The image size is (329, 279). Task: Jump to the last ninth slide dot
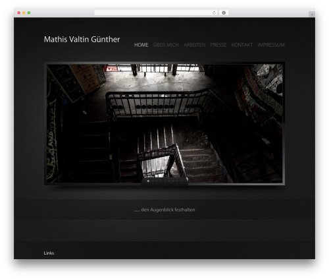click(x=181, y=181)
